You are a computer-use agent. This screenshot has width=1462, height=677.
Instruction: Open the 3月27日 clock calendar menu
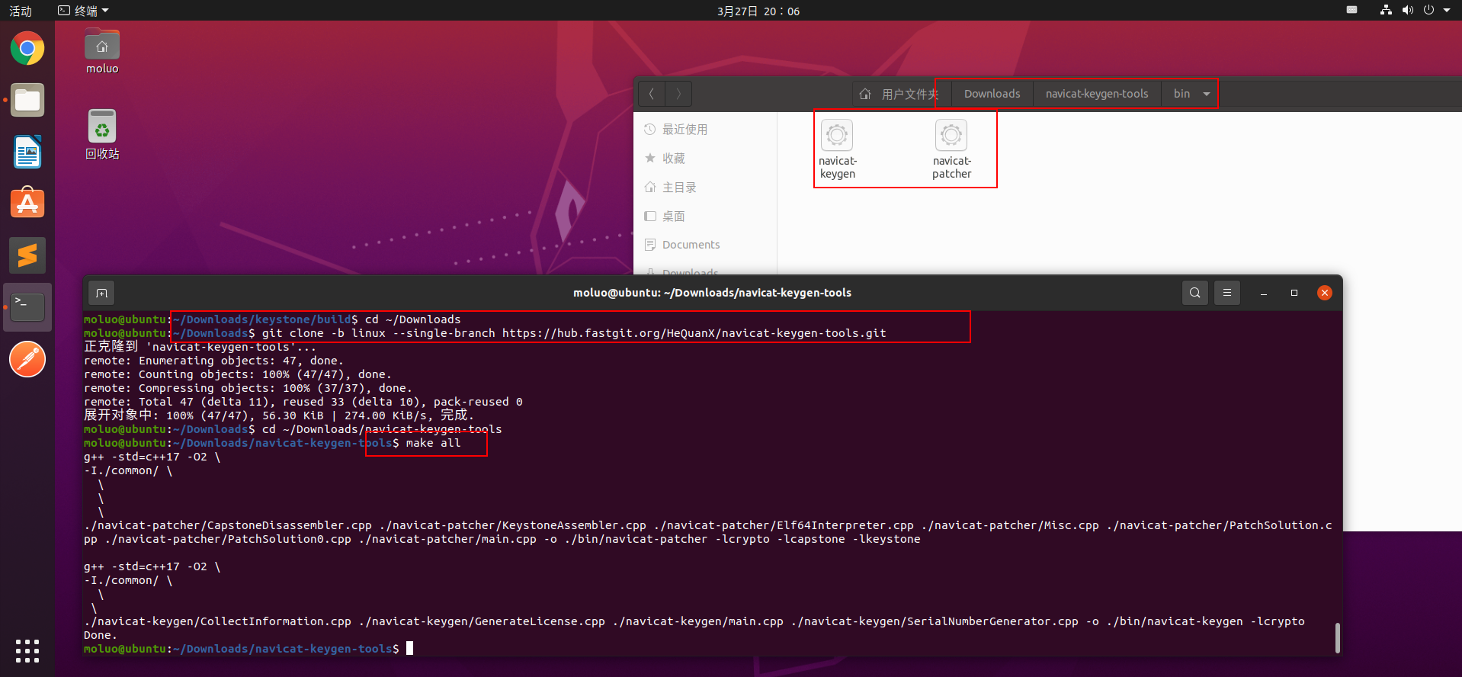pos(758,11)
